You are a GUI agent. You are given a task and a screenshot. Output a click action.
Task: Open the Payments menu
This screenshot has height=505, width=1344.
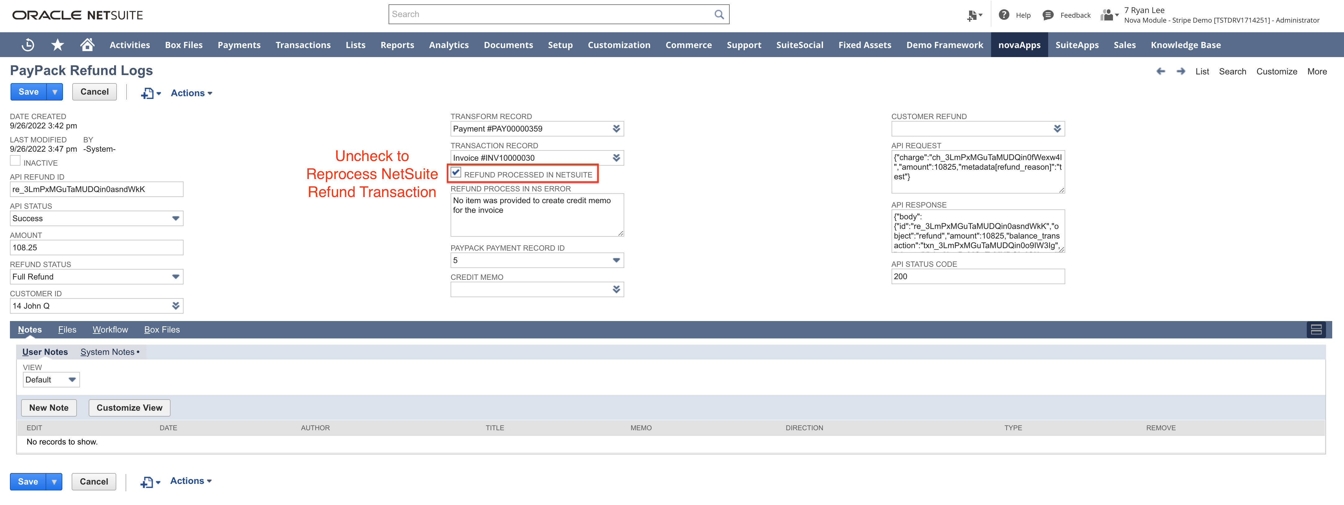(239, 45)
